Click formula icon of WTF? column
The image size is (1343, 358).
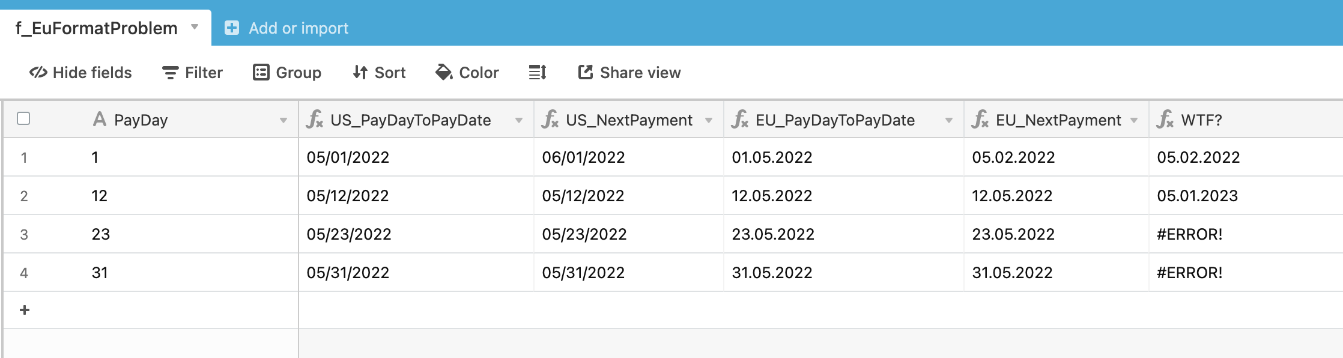click(1165, 119)
